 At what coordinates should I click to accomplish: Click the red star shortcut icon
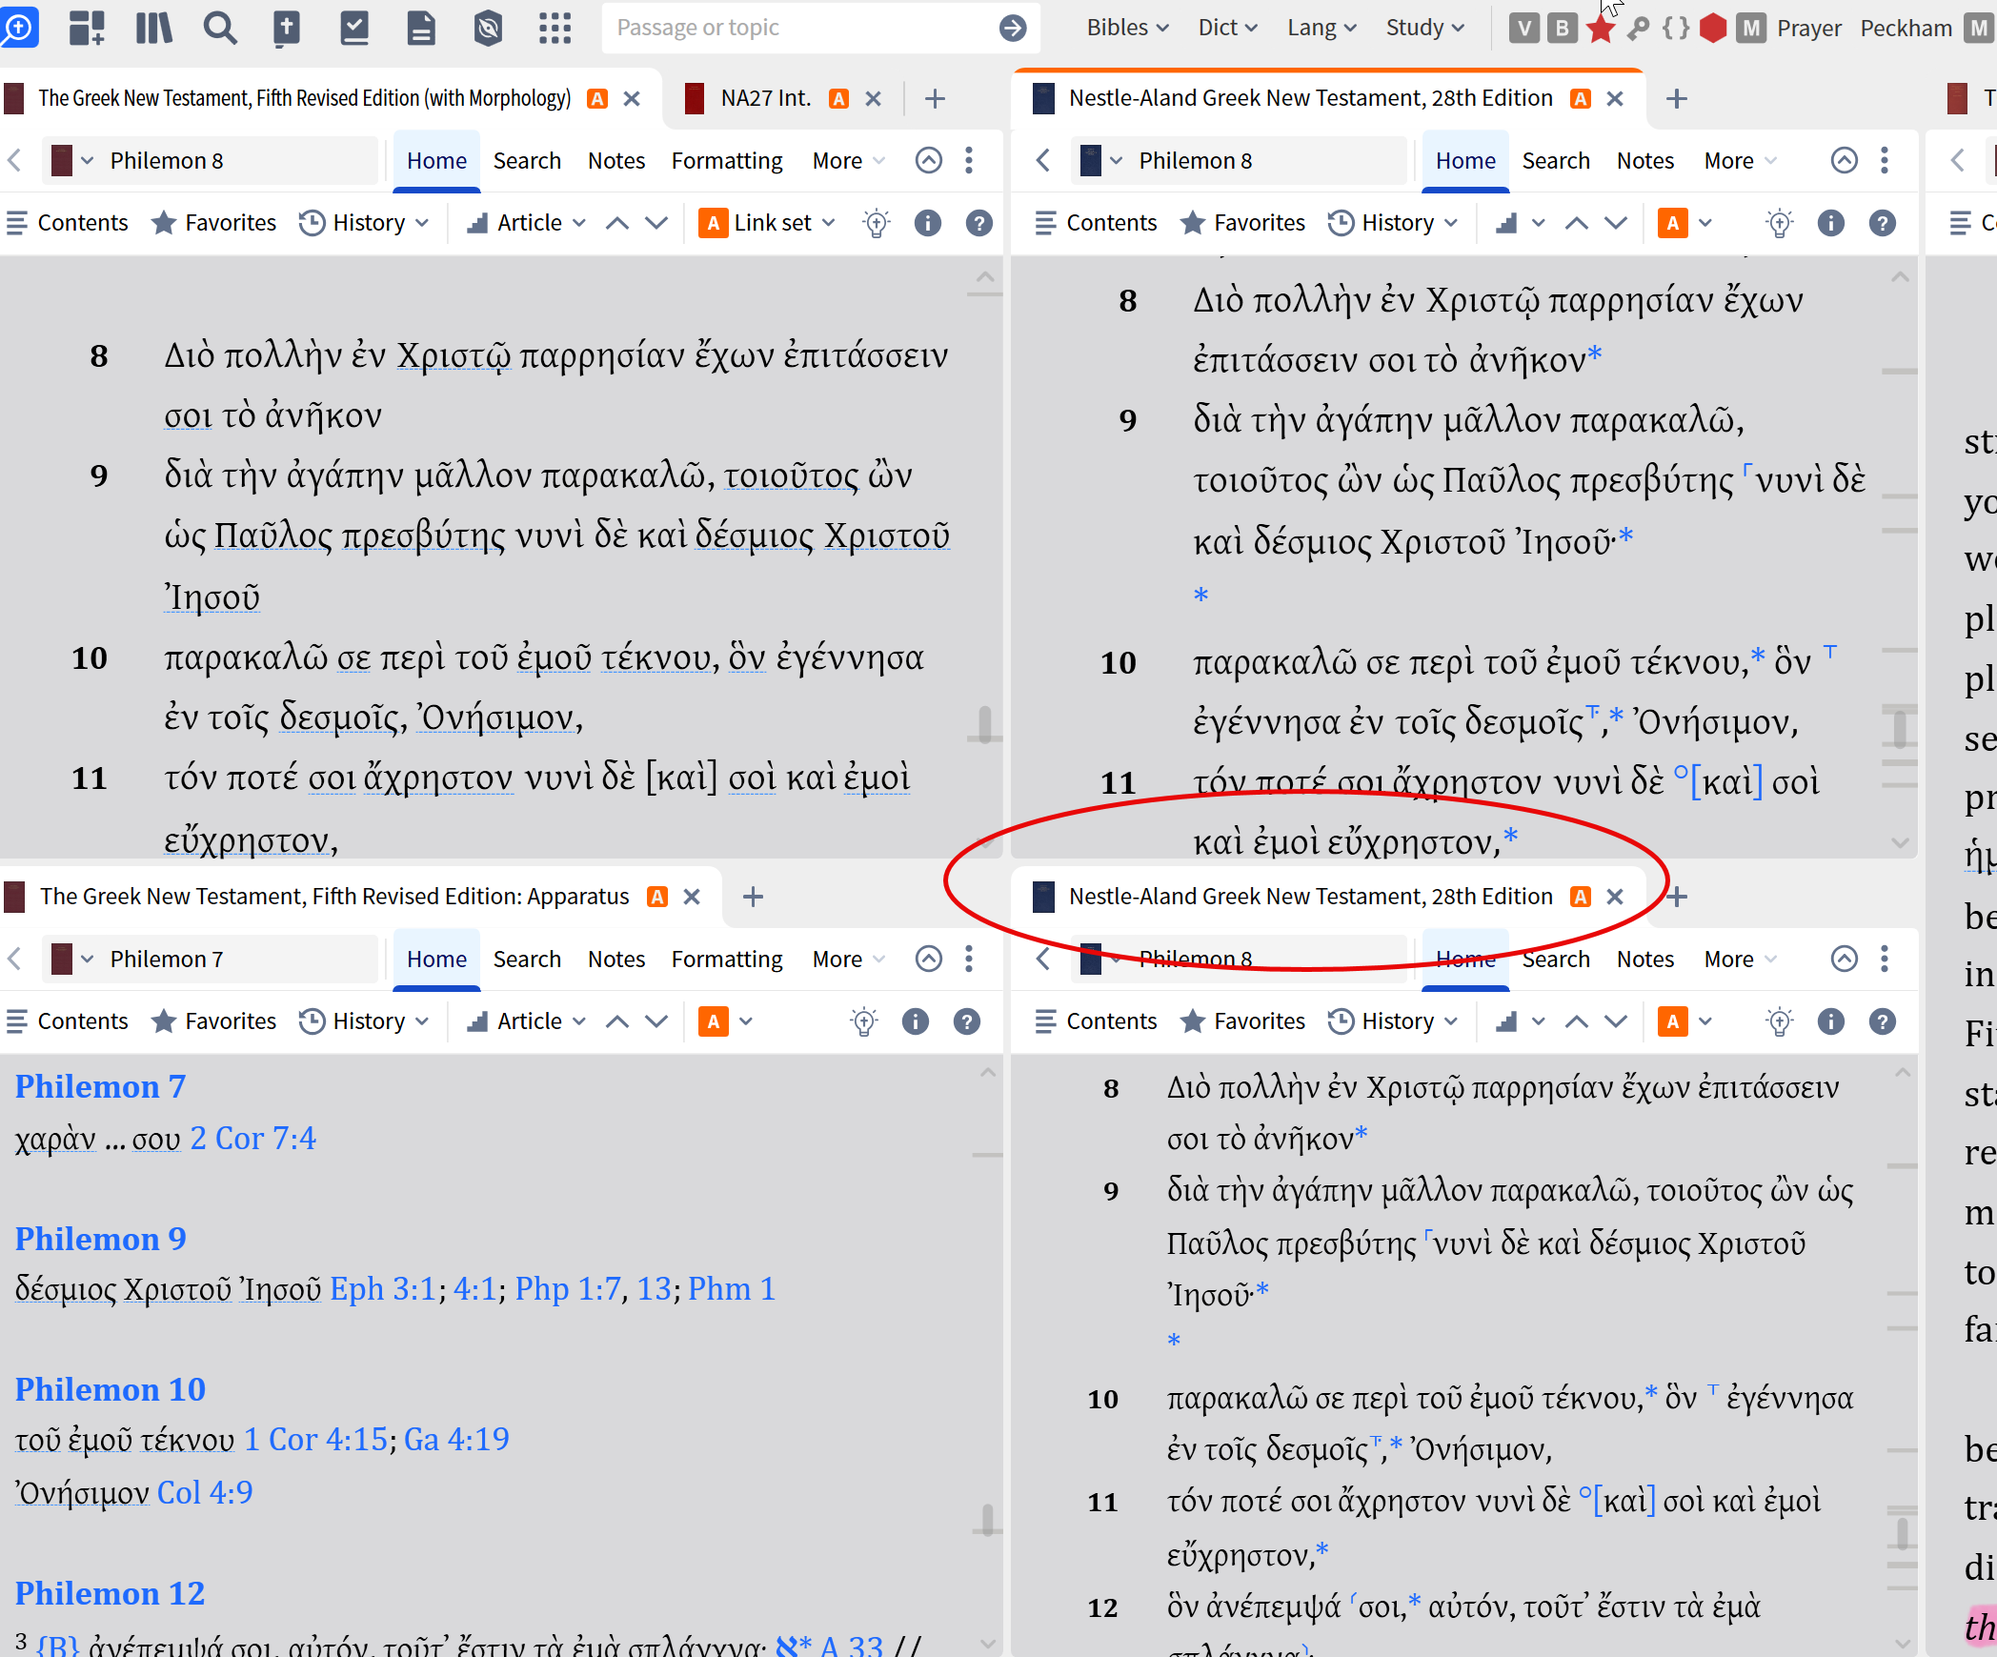point(1601,28)
